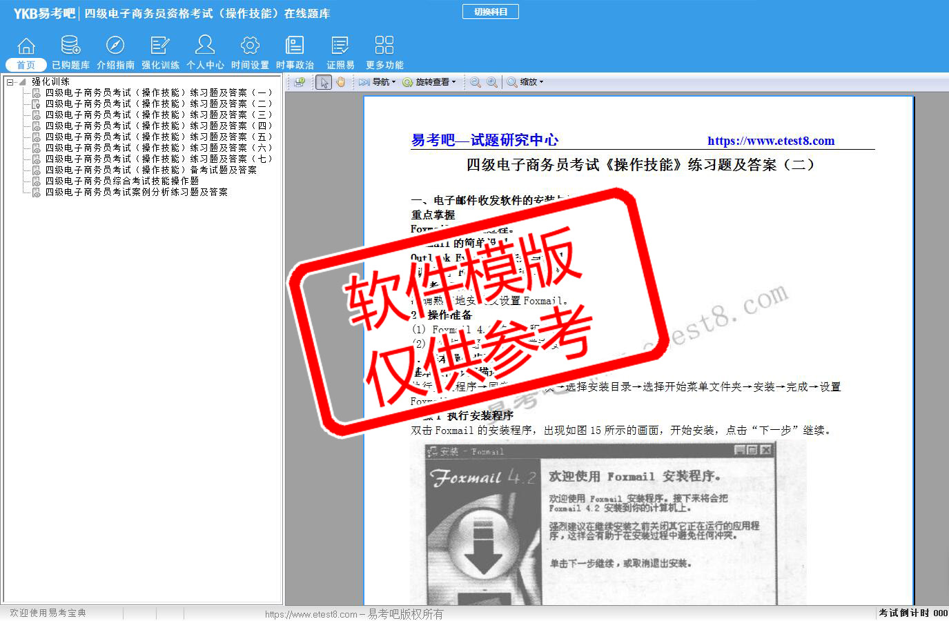Select 四级电子商务员综合考试技能操作题
The image size is (949, 621).
pyautogui.click(x=122, y=181)
